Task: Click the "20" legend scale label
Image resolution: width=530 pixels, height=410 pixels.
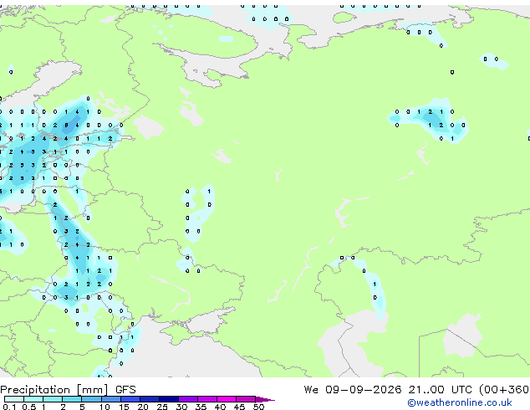Action: (x=143, y=407)
